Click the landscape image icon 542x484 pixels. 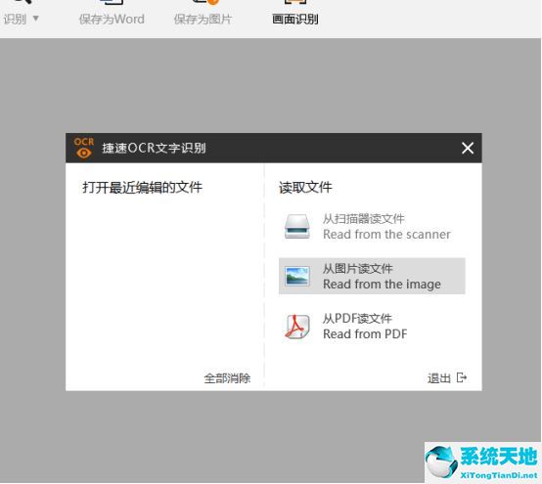click(x=296, y=276)
